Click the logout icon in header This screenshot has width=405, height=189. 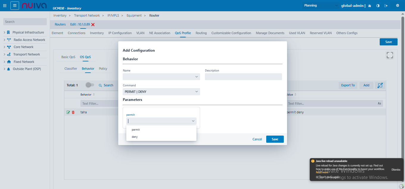386,6
